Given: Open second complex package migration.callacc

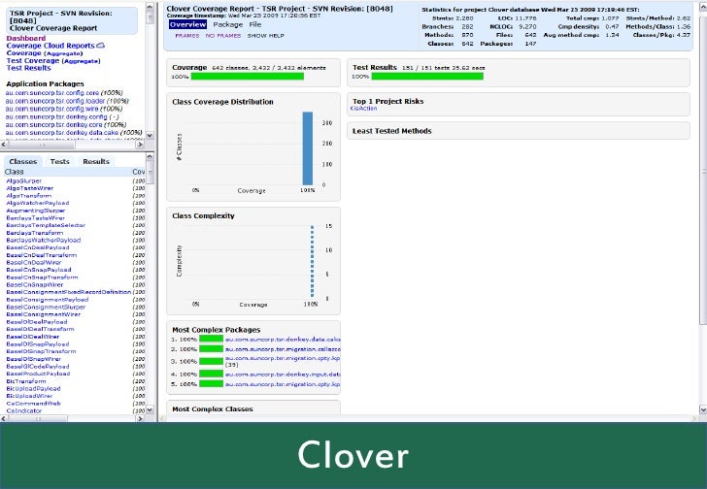Looking at the screenshot, I should (x=283, y=349).
